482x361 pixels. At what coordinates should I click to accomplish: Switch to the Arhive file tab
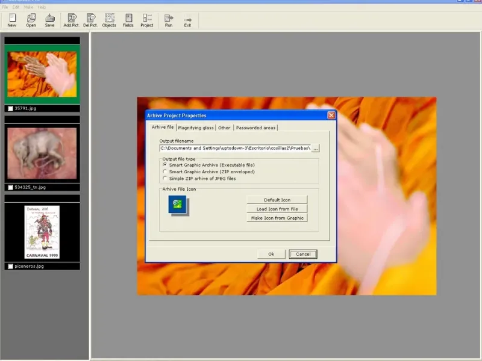tap(163, 127)
